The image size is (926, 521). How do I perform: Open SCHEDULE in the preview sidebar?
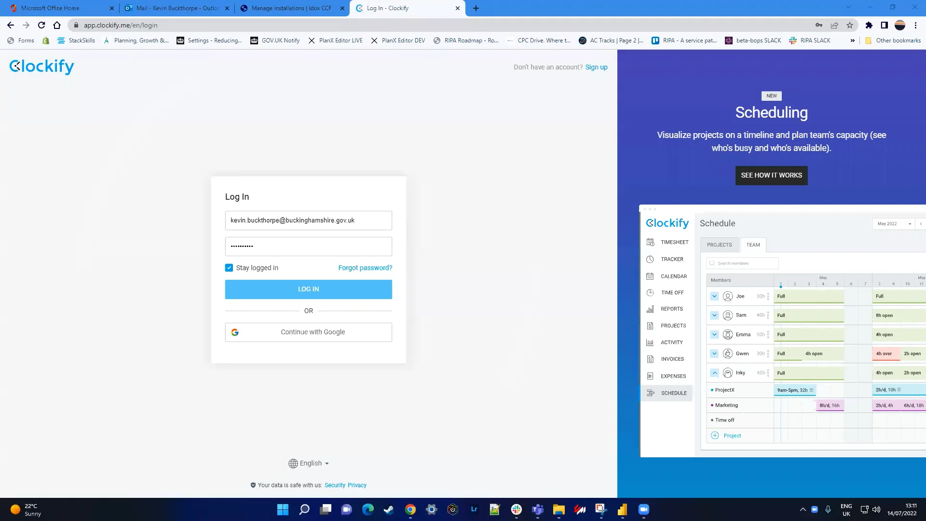(x=667, y=393)
